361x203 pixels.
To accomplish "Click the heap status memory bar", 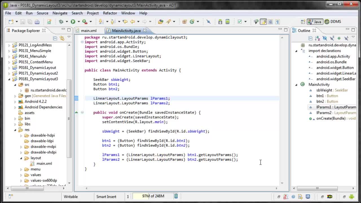I will point(153,196).
